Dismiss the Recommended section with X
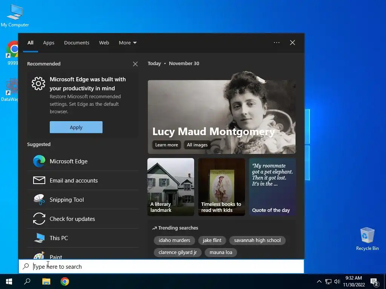Image resolution: width=386 pixels, height=289 pixels. coord(135,64)
